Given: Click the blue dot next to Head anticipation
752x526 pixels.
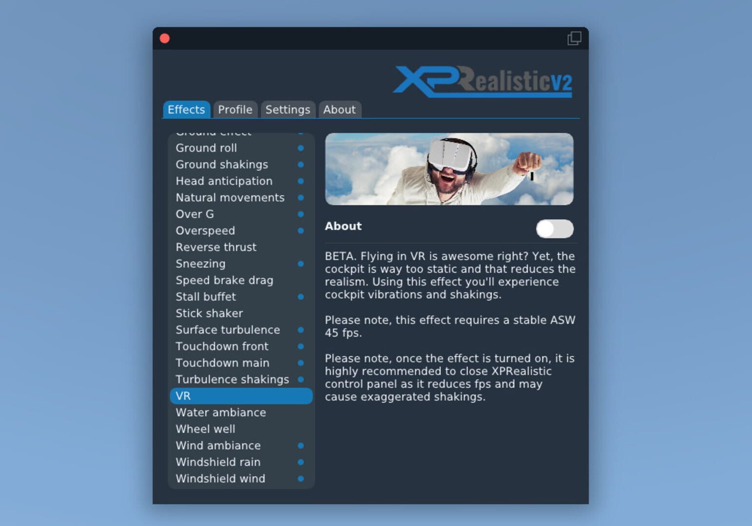Looking at the screenshot, I should tap(301, 181).
